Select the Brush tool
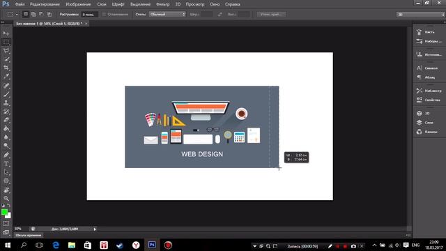Viewport: 446px width, 251px height. point(6,94)
